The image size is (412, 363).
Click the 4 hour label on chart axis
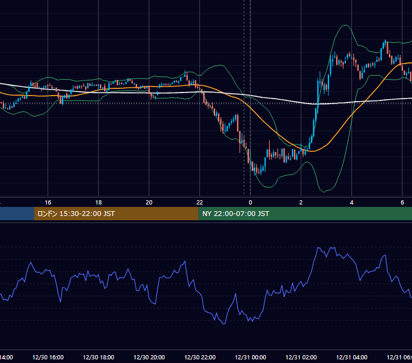[351, 203]
